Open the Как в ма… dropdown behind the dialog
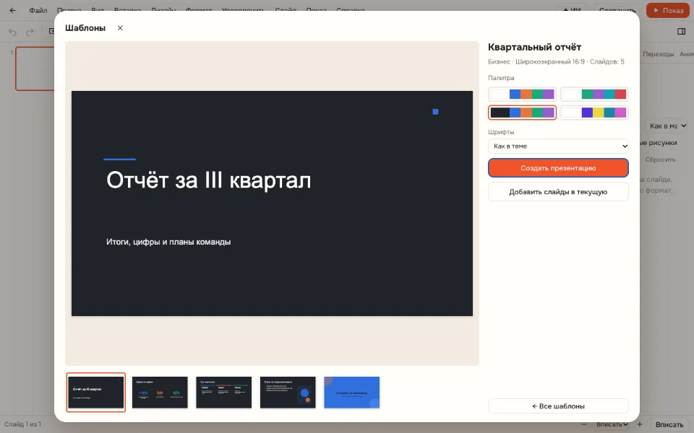The height and width of the screenshot is (433, 694). (666, 126)
